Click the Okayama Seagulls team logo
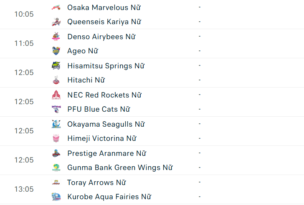This screenshot has height=205, width=304. coord(56,124)
